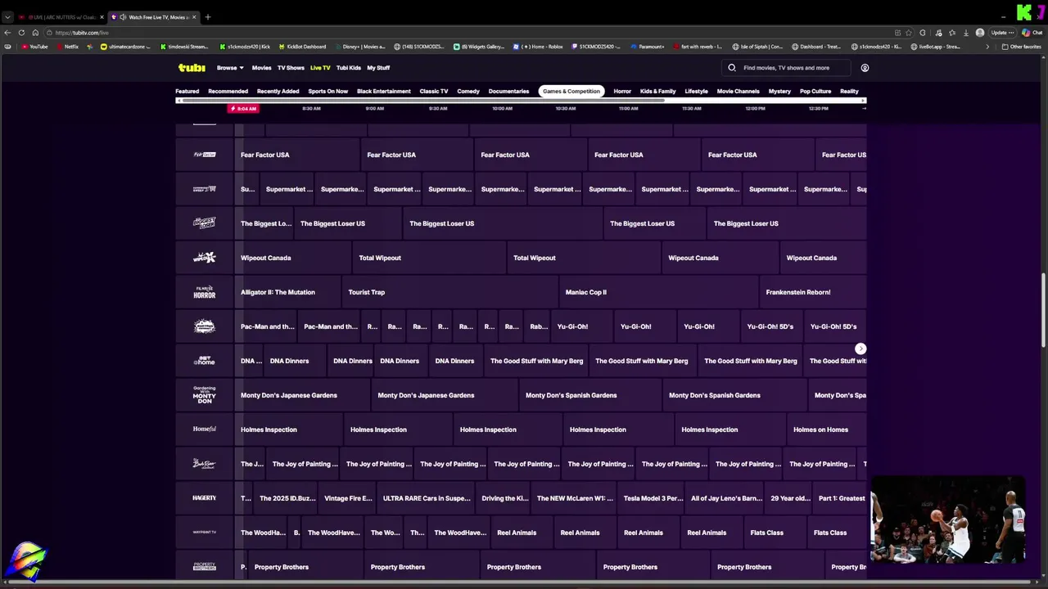Open the TV Shows nav item
The image size is (1048, 589).
point(291,68)
